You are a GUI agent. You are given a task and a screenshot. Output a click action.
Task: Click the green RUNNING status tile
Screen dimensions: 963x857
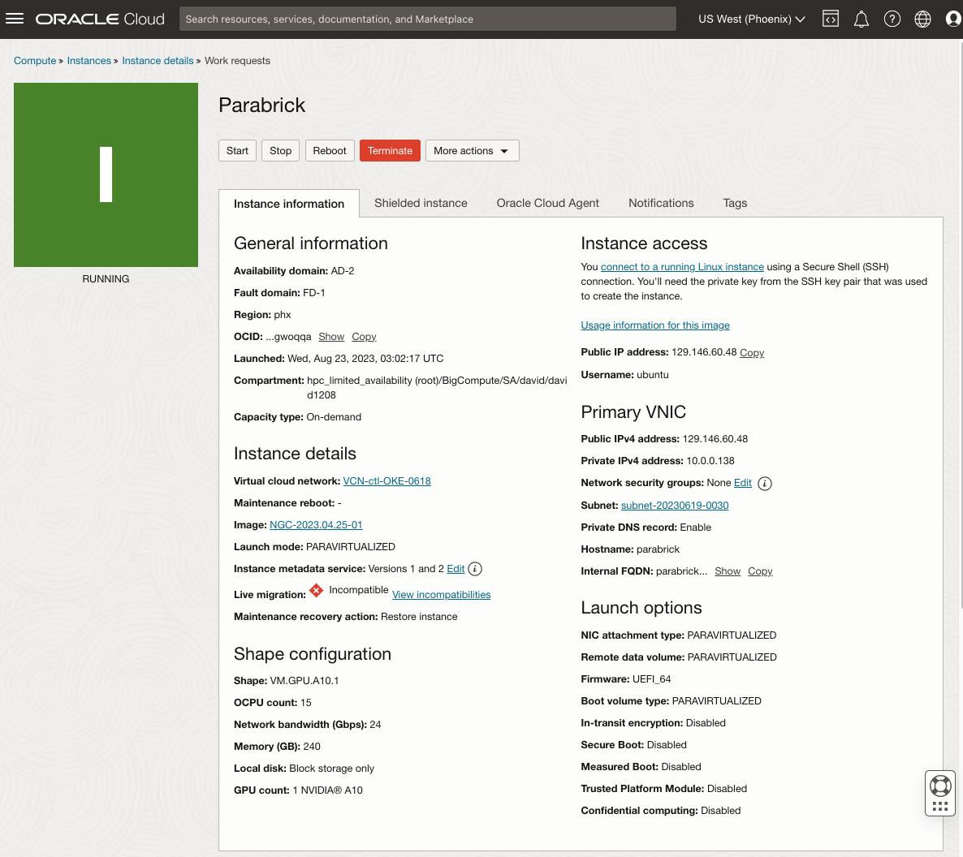click(x=106, y=174)
